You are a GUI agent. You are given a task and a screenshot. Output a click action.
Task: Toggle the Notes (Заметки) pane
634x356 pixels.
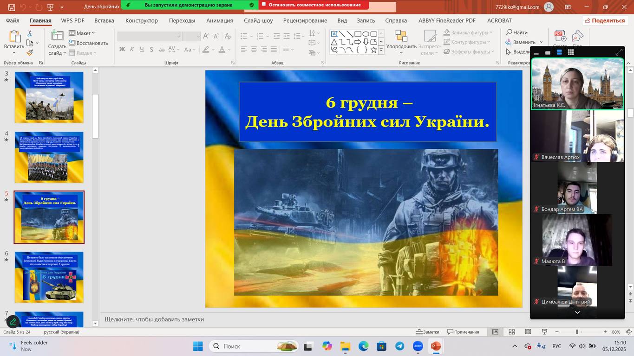click(x=427, y=332)
